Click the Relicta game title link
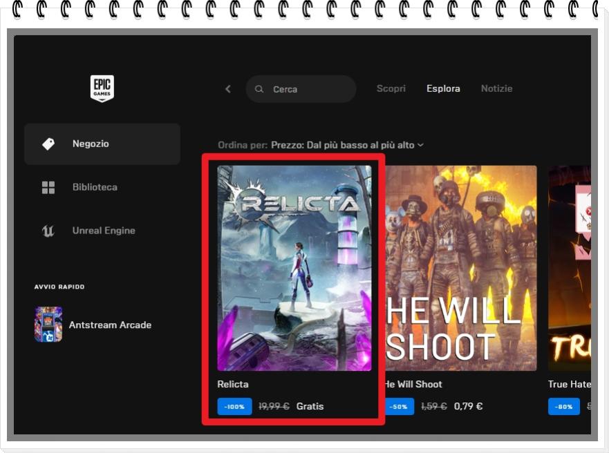609x453 pixels. point(233,384)
